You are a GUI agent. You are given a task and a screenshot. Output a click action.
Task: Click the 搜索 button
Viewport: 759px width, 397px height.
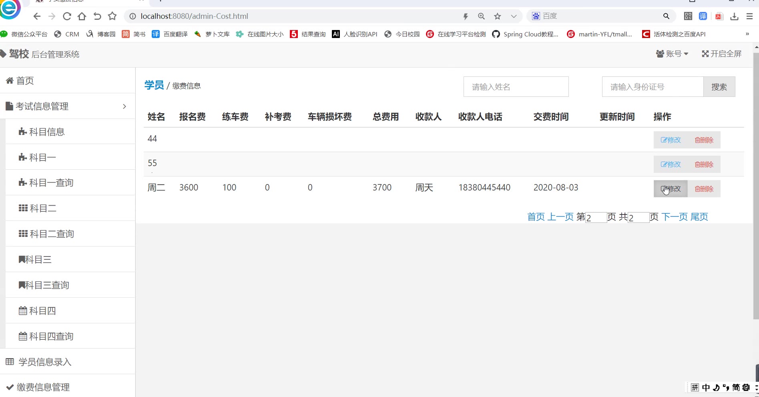[719, 87]
